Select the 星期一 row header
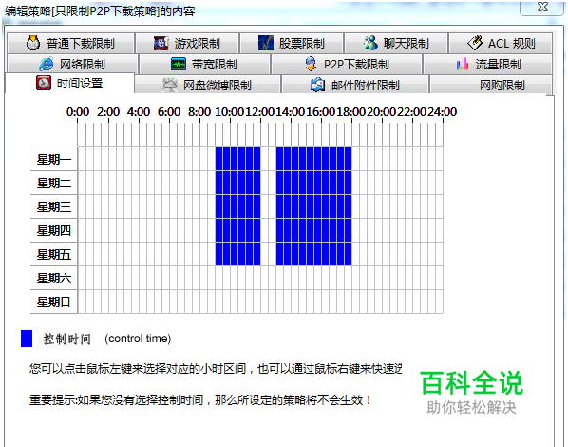The width and height of the screenshot is (568, 447). click(54, 159)
